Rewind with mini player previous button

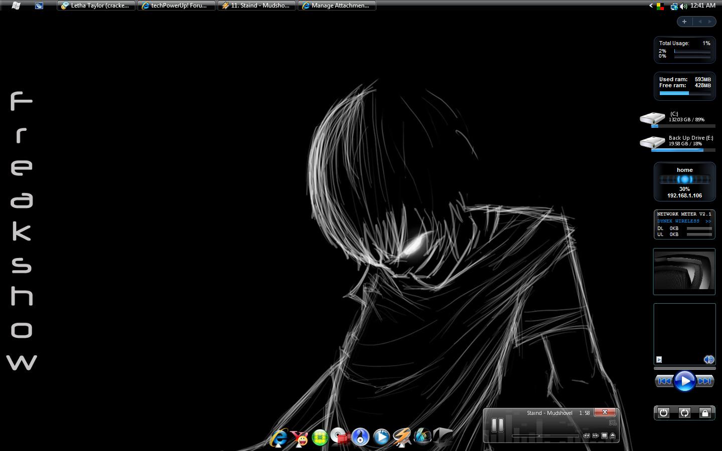pyautogui.click(x=586, y=436)
